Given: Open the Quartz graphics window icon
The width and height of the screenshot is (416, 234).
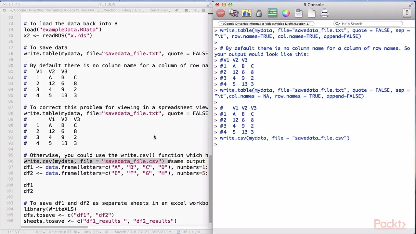Looking at the screenshot, I should point(246,13).
